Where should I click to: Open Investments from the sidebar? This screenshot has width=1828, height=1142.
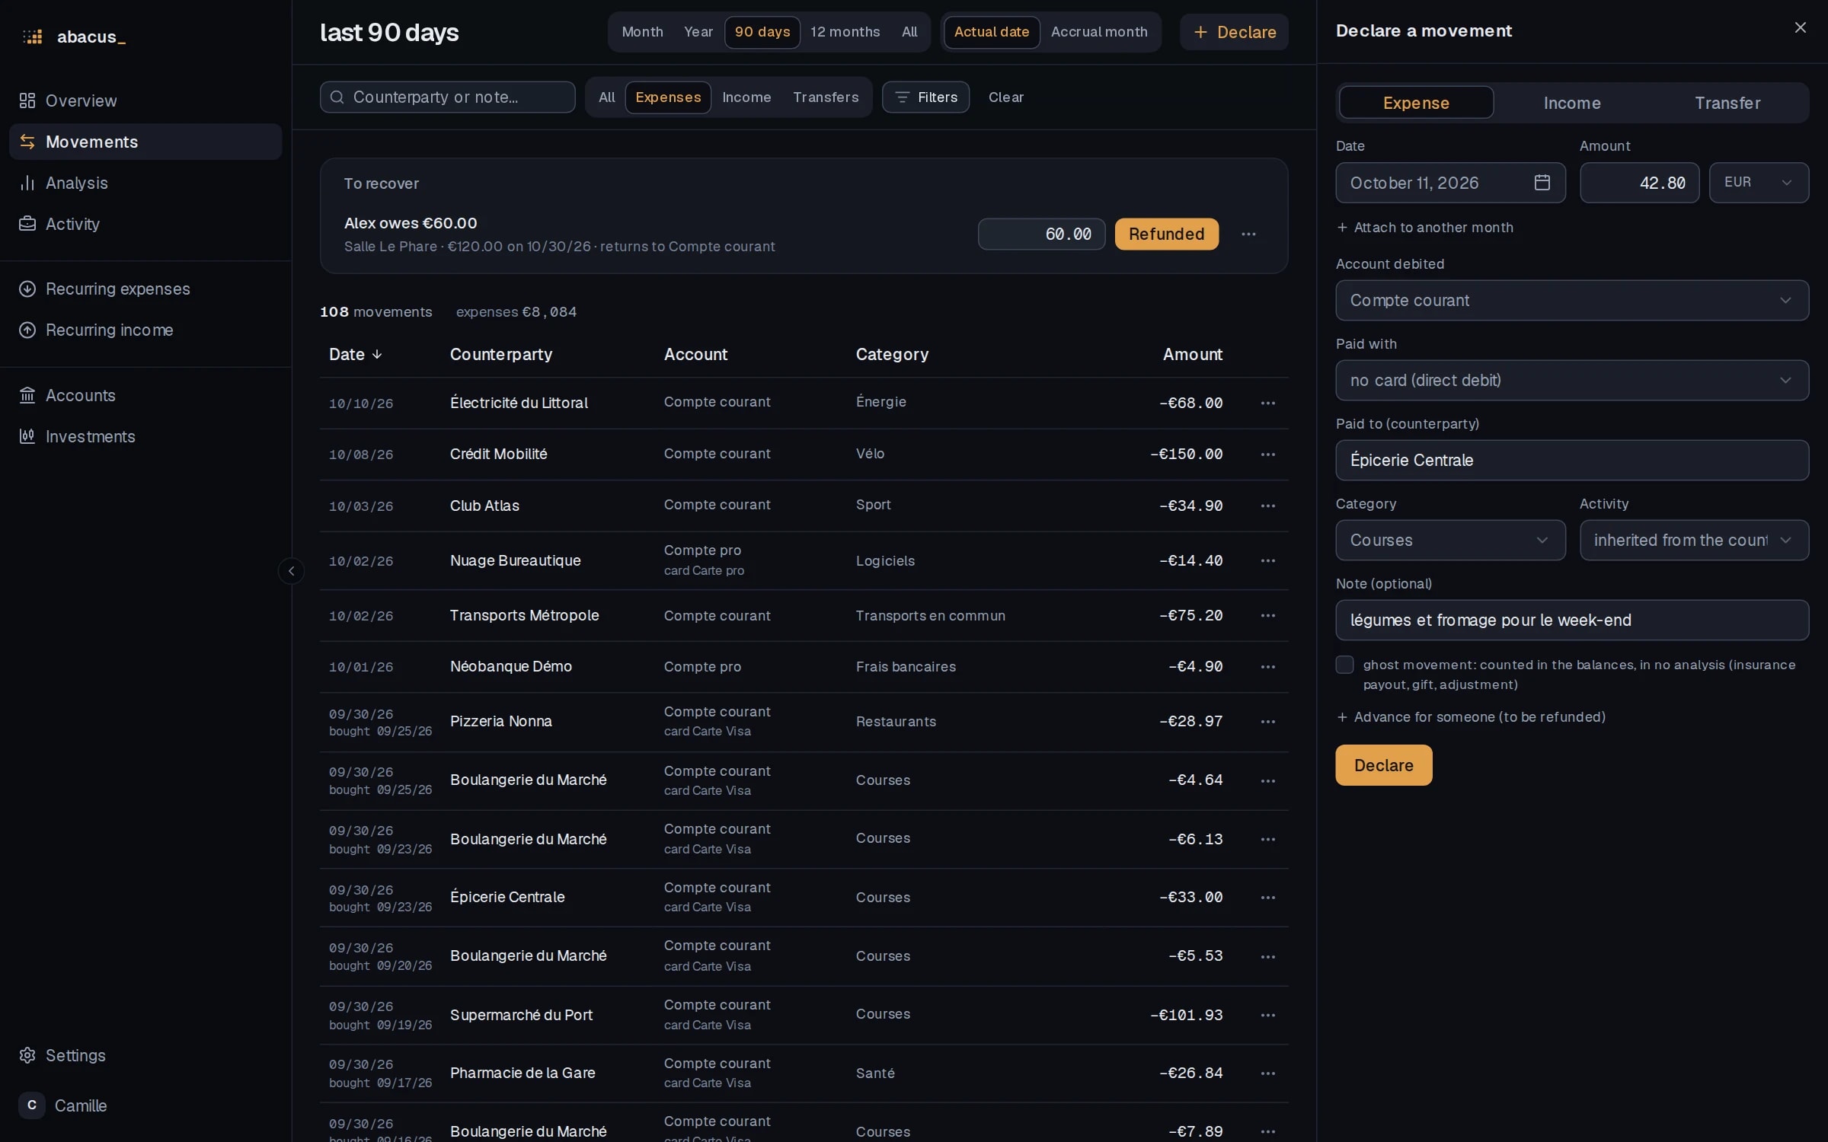tap(90, 436)
